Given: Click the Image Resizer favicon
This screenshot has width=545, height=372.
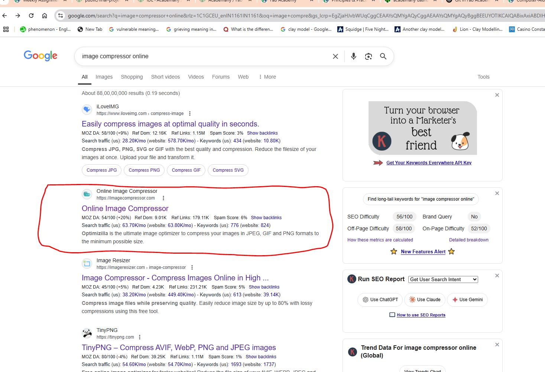Looking at the screenshot, I should coord(87,264).
